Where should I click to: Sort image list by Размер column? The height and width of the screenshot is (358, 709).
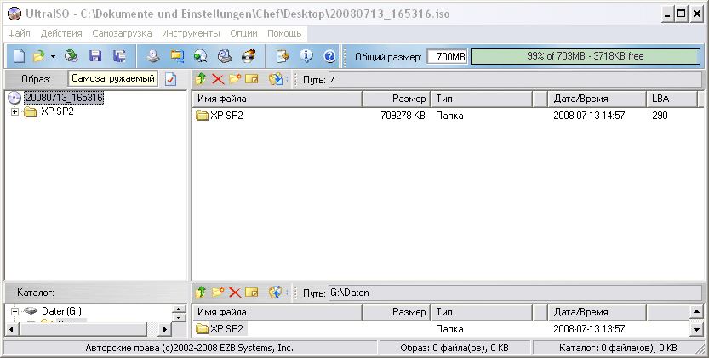pyautogui.click(x=396, y=99)
